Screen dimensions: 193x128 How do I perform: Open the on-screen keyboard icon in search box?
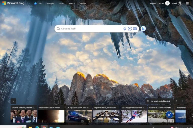(135, 29)
